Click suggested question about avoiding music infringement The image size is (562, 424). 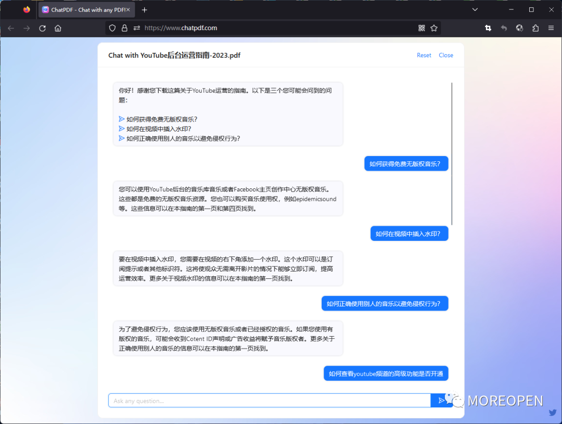point(183,139)
